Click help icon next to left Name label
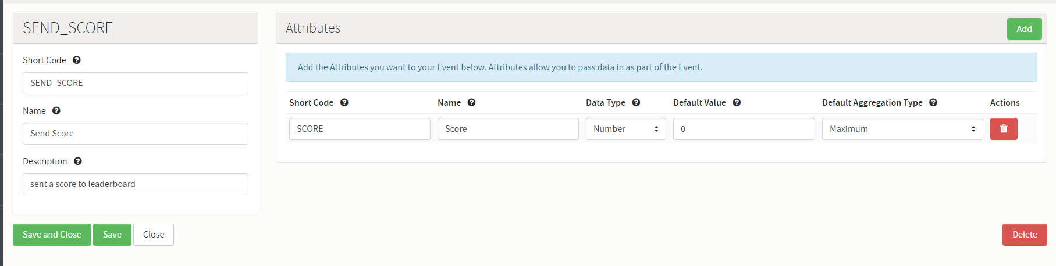 56,111
